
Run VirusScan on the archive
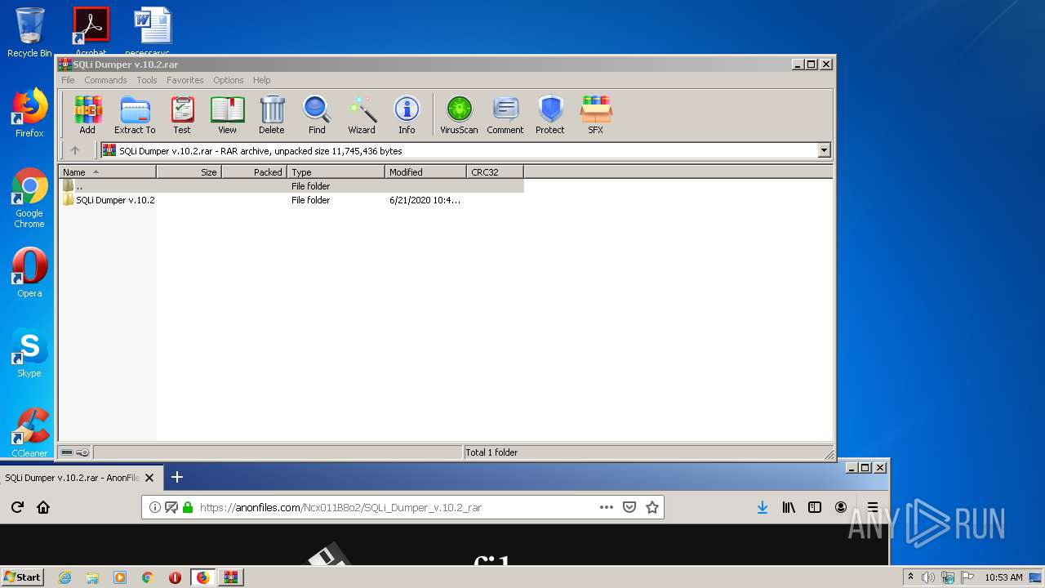(459, 114)
